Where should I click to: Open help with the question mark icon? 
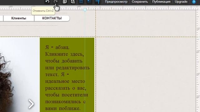(194, 2)
